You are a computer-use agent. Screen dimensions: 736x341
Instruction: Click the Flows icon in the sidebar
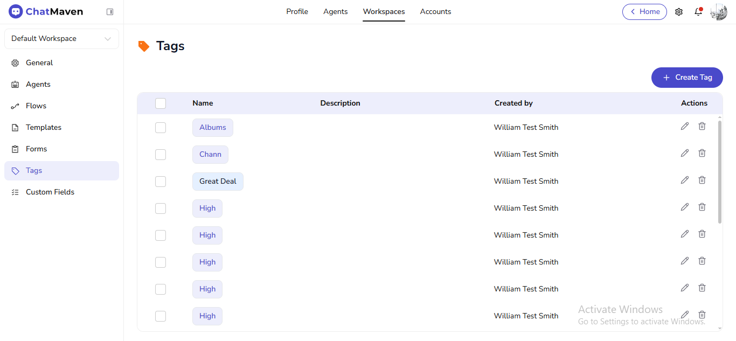pos(16,106)
